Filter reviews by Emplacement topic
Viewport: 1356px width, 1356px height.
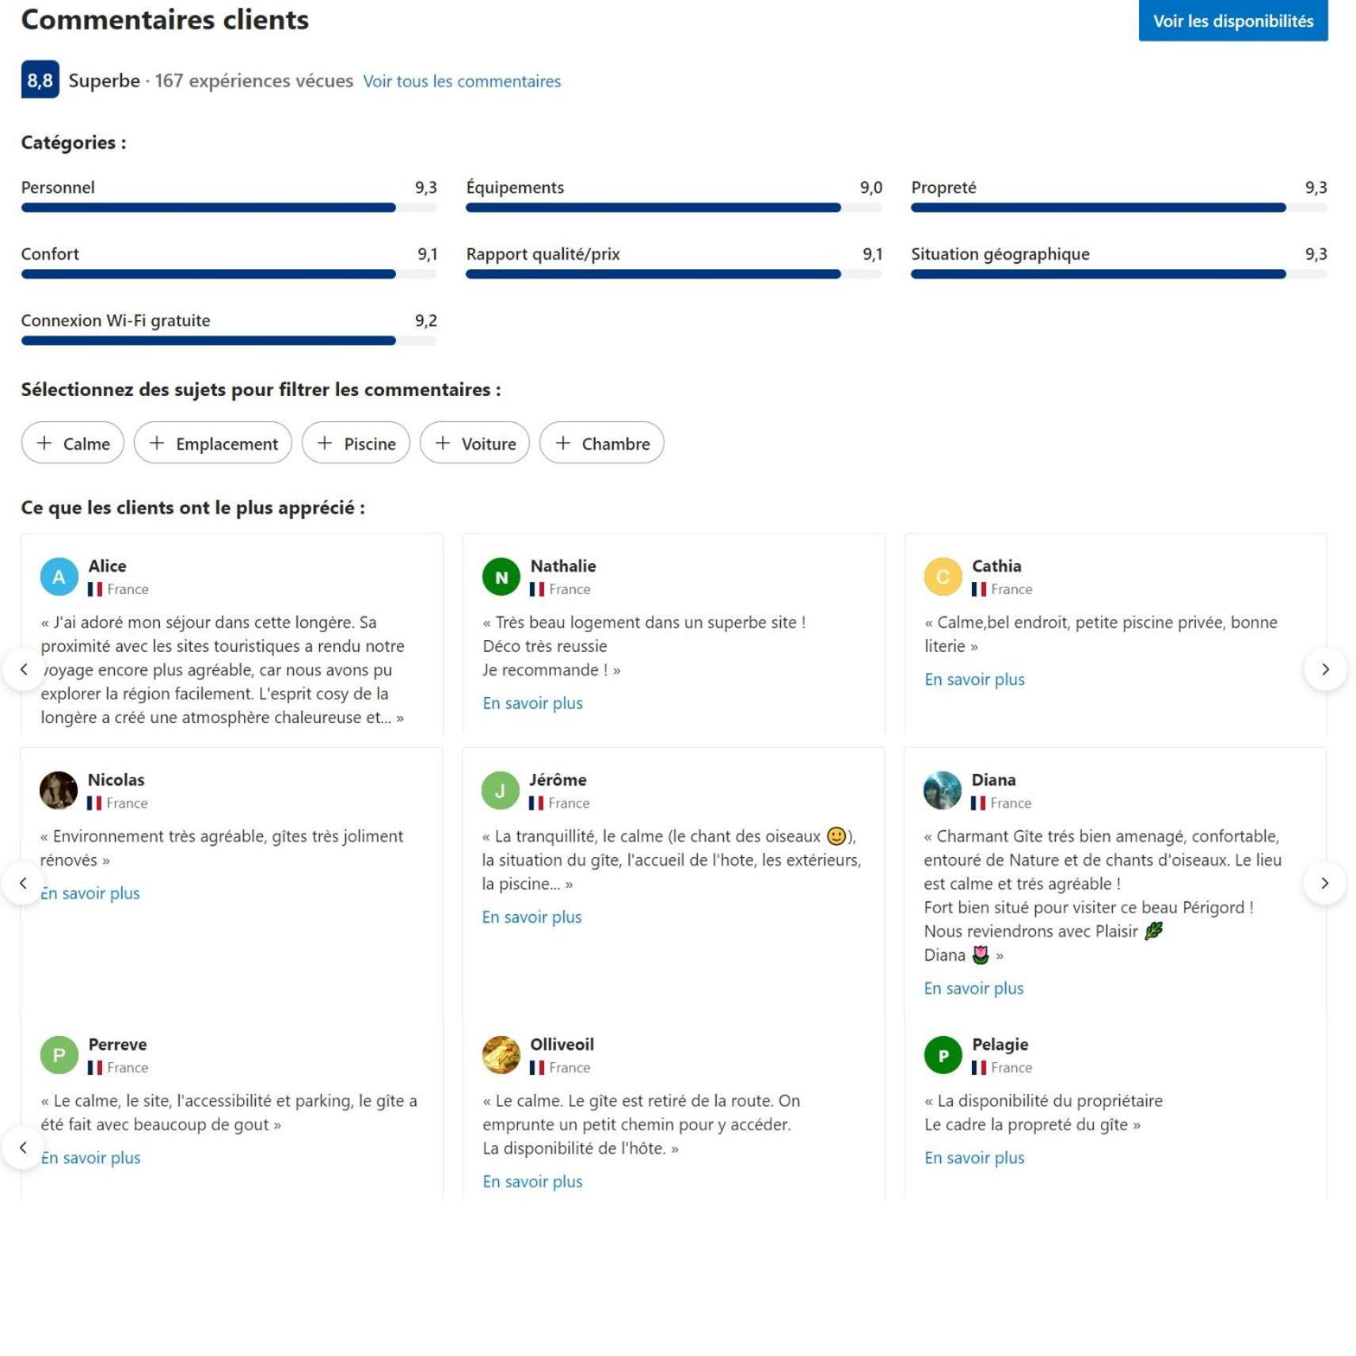213,443
